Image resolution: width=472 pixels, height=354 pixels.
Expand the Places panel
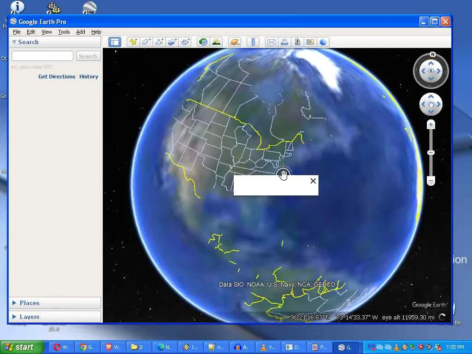(14, 303)
